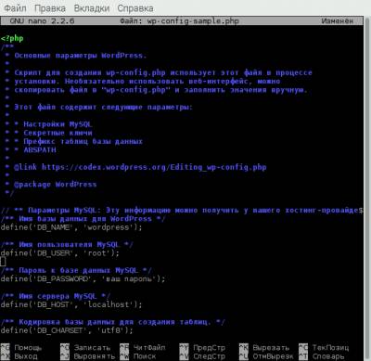Click the comment line starting 'установки. Необязательно'
This screenshot has width=371, height=361.
pos(147,82)
